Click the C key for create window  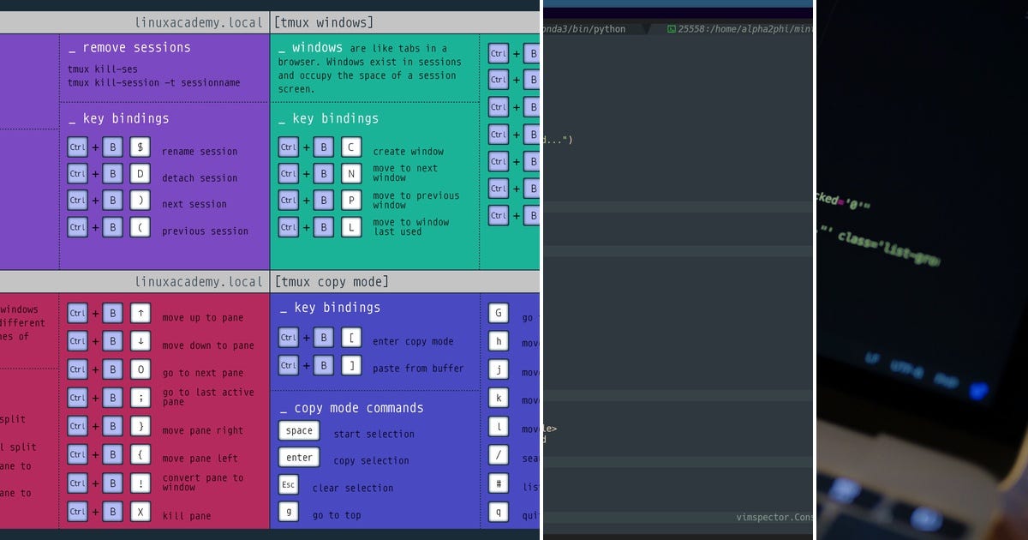[351, 147]
